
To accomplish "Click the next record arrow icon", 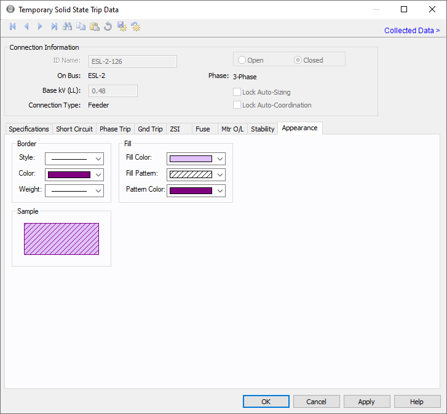I will coord(40,26).
